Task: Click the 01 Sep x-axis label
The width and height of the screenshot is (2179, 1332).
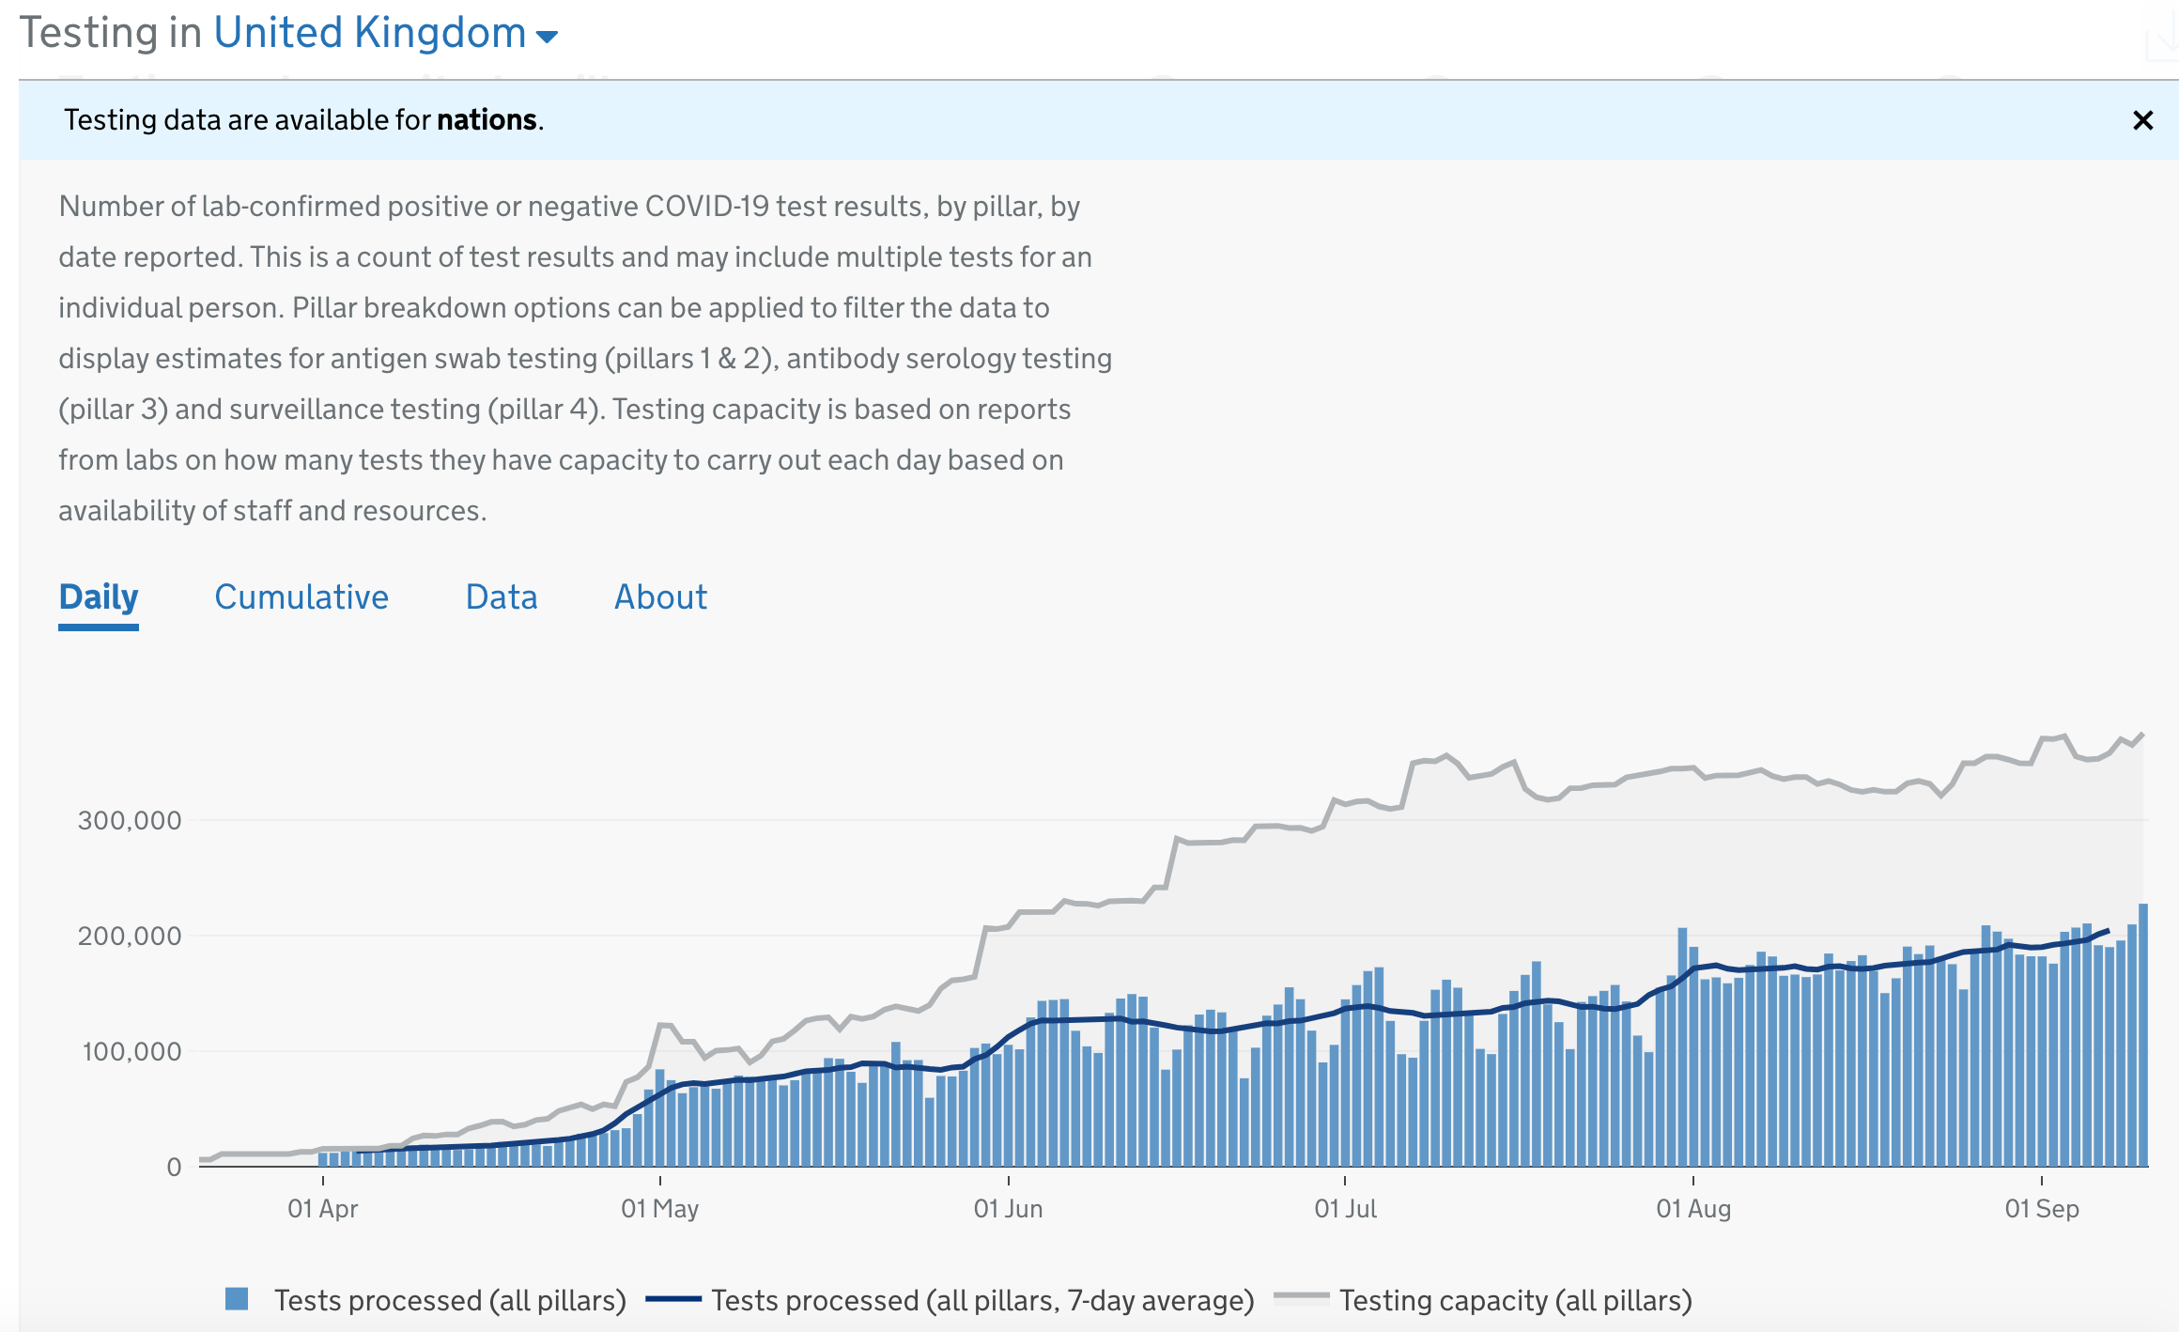Action: [x=2042, y=1209]
